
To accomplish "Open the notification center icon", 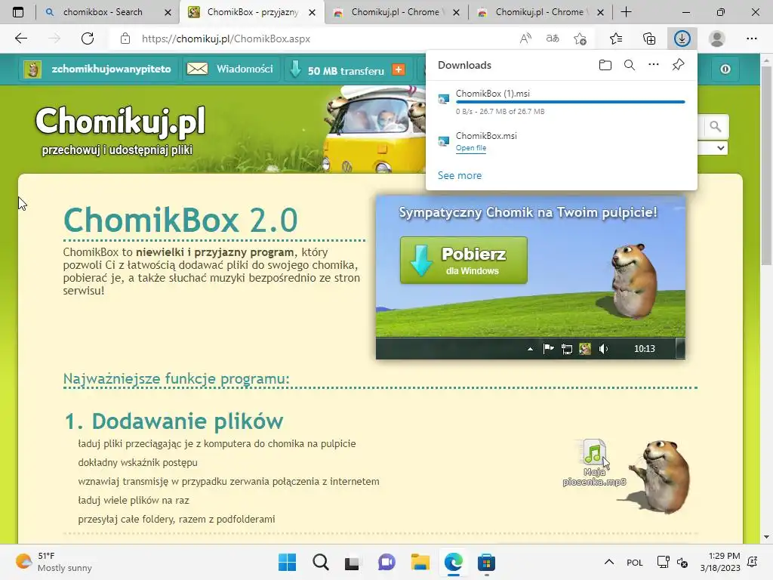I will pyautogui.click(x=753, y=562).
